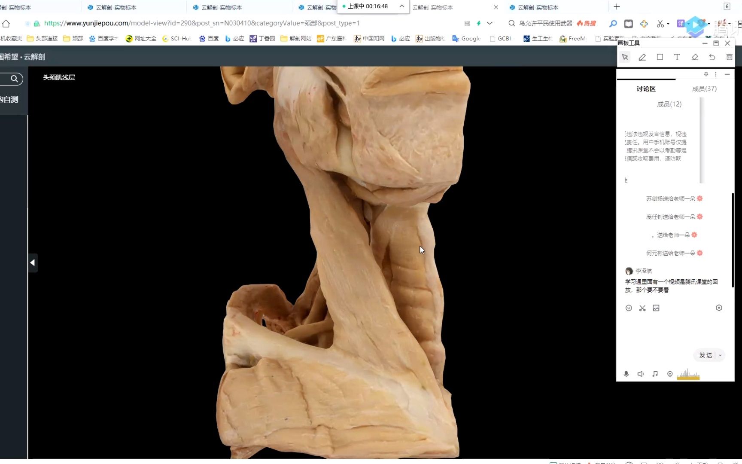This screenshot has width=742, height=464.
Task: Undo the last drawing in 画板工具
Action: pyautogui.click(x=712, y=57)
